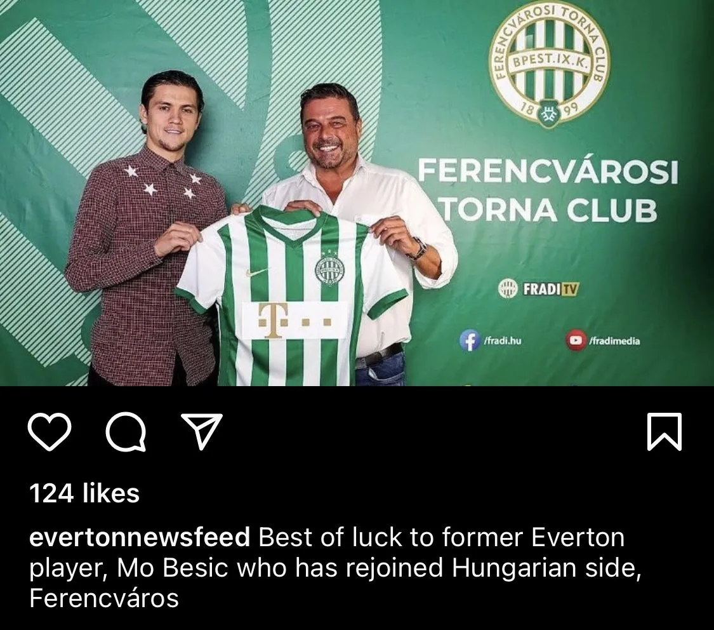Save the post with the bookmark icon
Viewport: 714px width, 630px height.
click(664, 431)
